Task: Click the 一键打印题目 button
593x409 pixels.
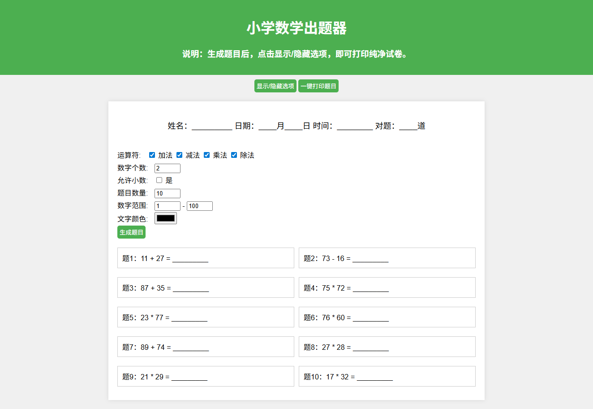Action: [318, 86]
